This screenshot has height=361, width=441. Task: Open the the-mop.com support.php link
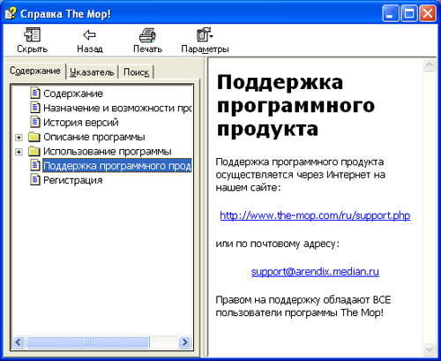(315, 215)
